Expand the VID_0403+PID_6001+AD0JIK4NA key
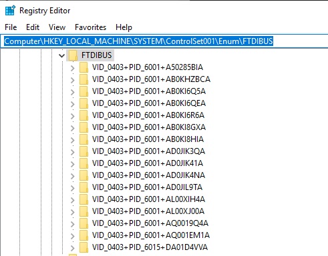 pos(73,176)
